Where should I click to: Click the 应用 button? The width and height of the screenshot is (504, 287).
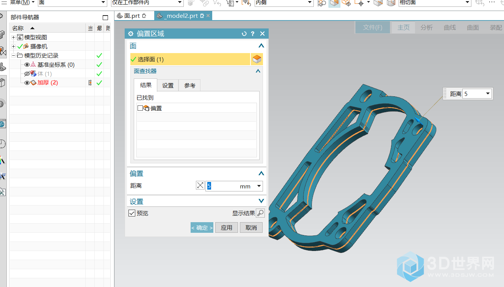[227, 227]
